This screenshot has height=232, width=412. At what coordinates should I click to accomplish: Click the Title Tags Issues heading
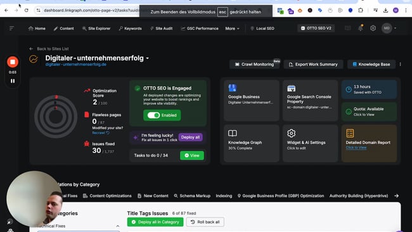point(148,214)
